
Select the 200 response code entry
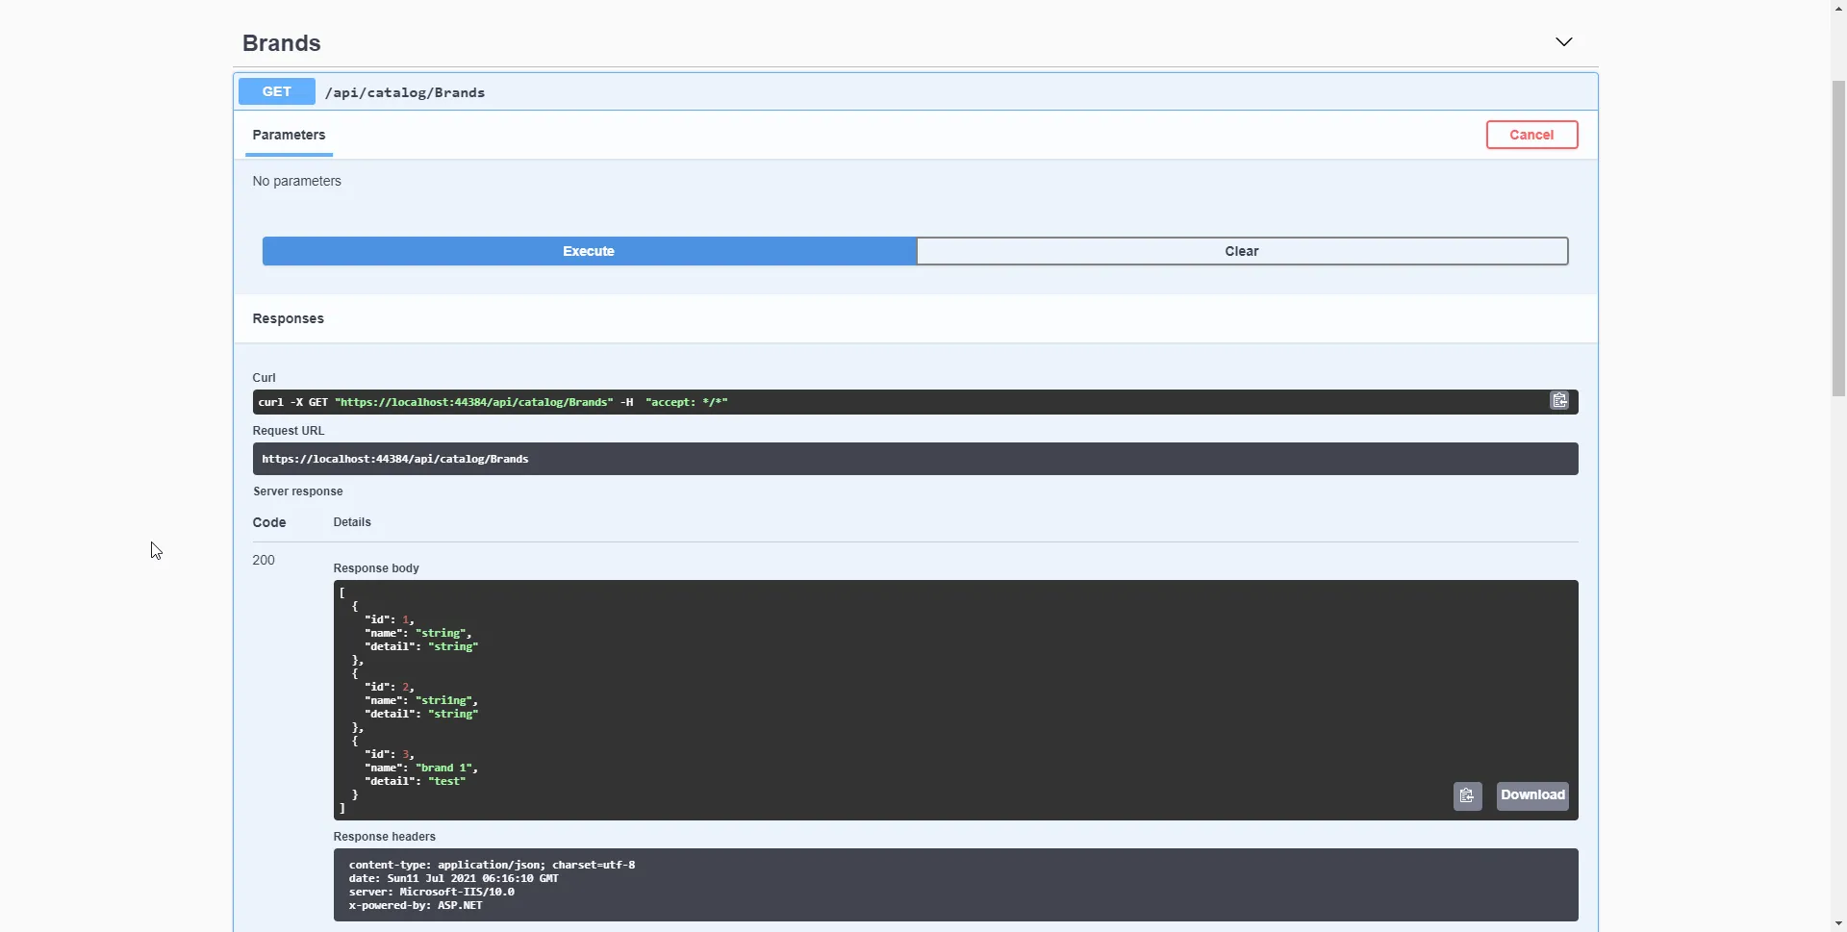[x=264, y=560]
